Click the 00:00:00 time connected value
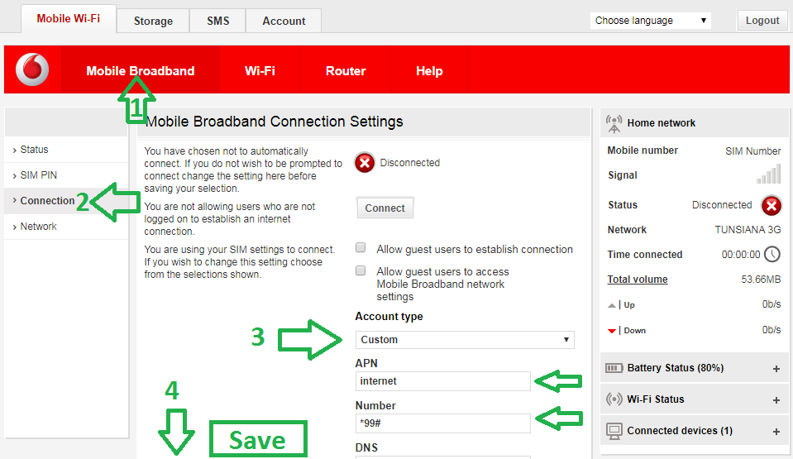The width and height of the screenshot is (793, 459). coord(740,255)
